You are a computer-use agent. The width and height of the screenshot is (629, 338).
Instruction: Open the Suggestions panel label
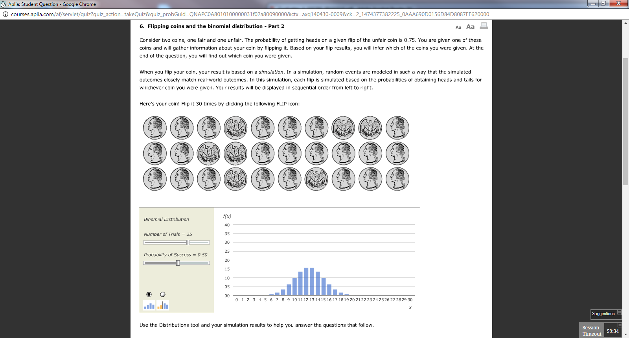coord(603,314)
